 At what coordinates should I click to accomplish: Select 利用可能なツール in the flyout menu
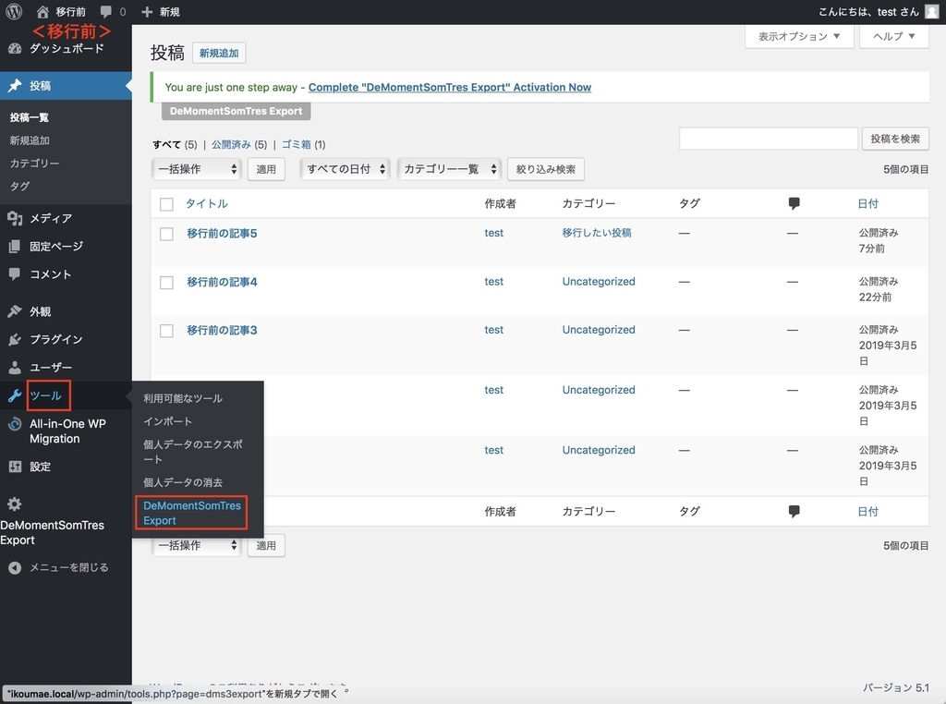tap(183, 398)
